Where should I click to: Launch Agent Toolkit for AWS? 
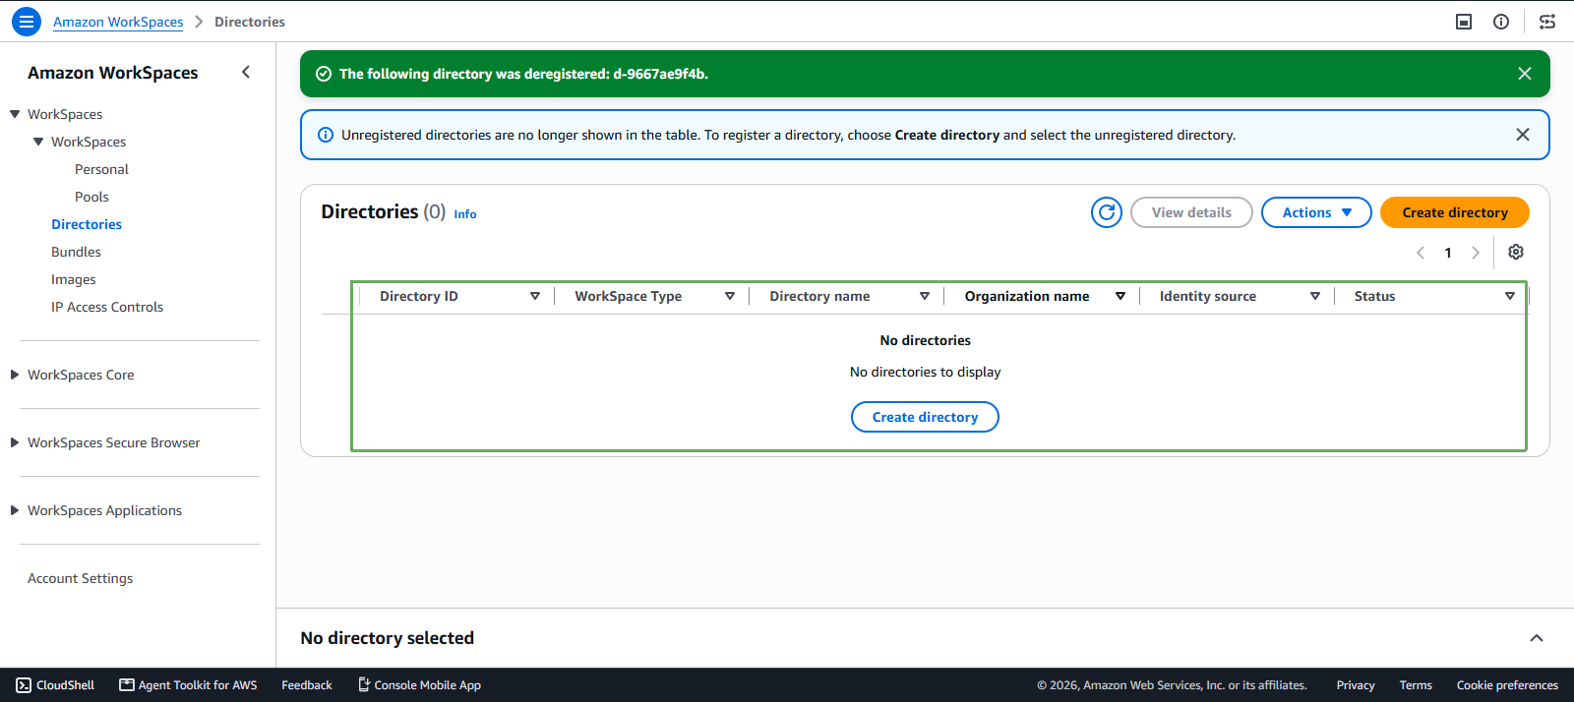click(188, 685)
